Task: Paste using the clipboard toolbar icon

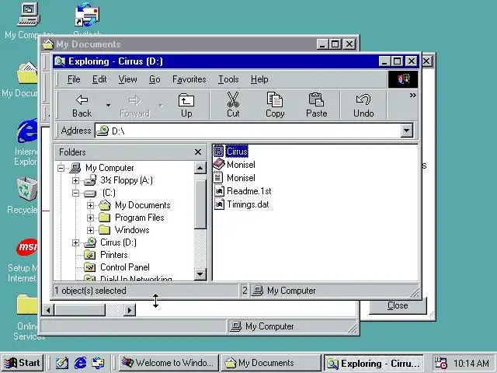Action: (x=316, y=106)
